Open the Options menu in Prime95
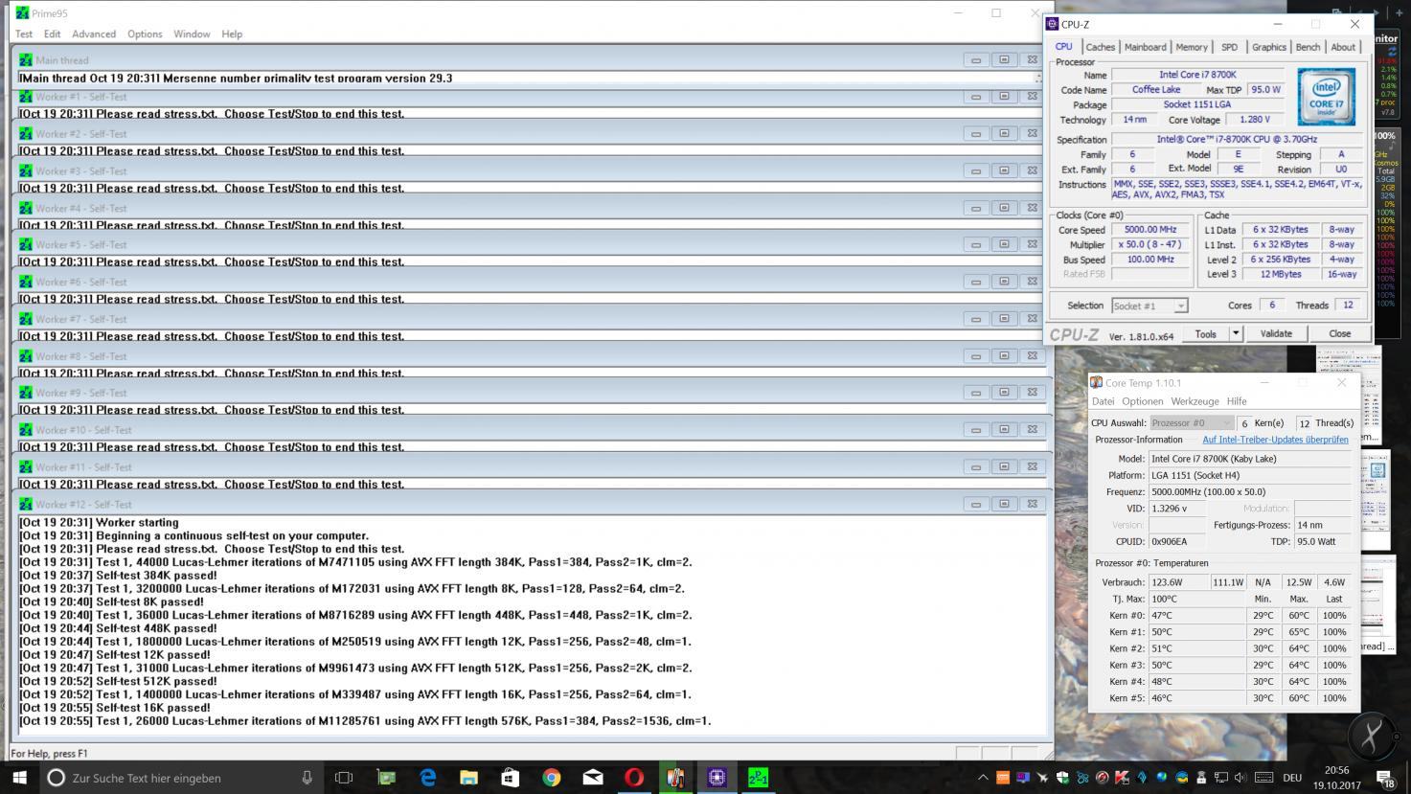The width and height of the screenshot is (1411, 794). pos(145,34)
